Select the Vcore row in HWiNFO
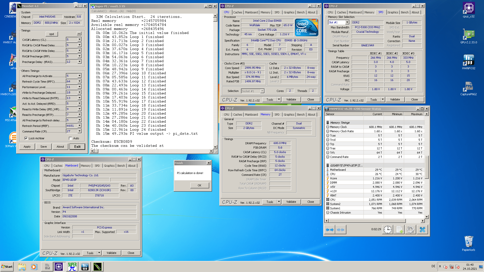 374,178
